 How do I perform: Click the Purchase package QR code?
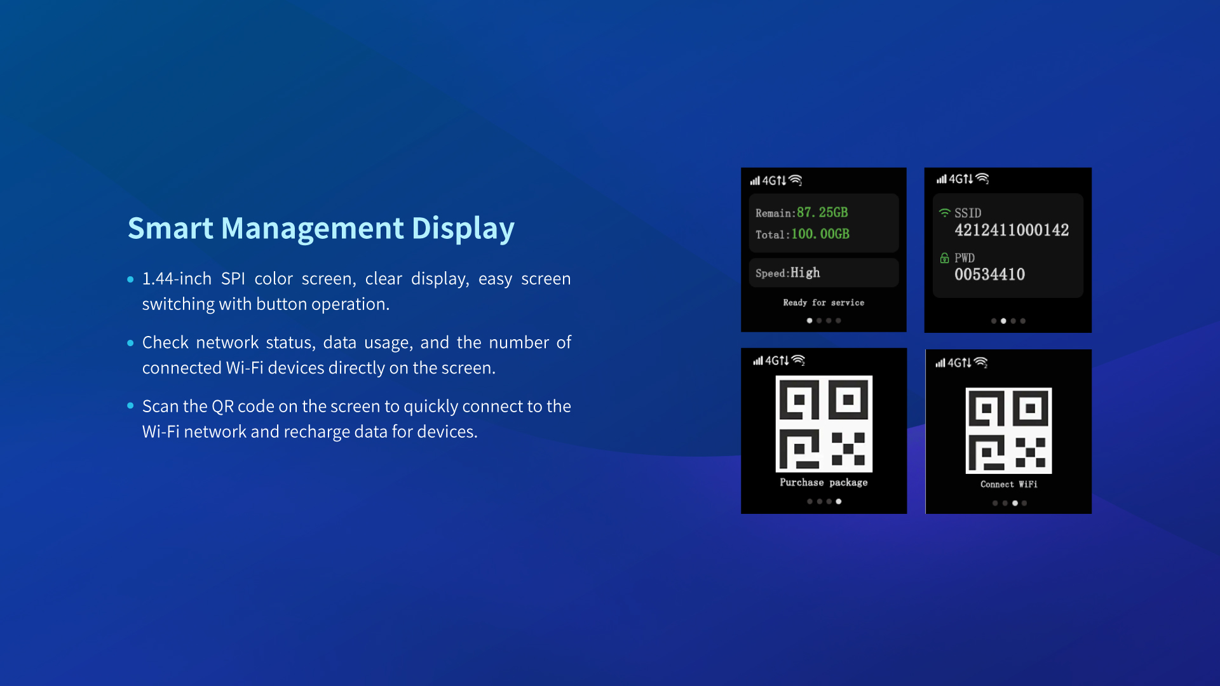[x=824, y=424]
